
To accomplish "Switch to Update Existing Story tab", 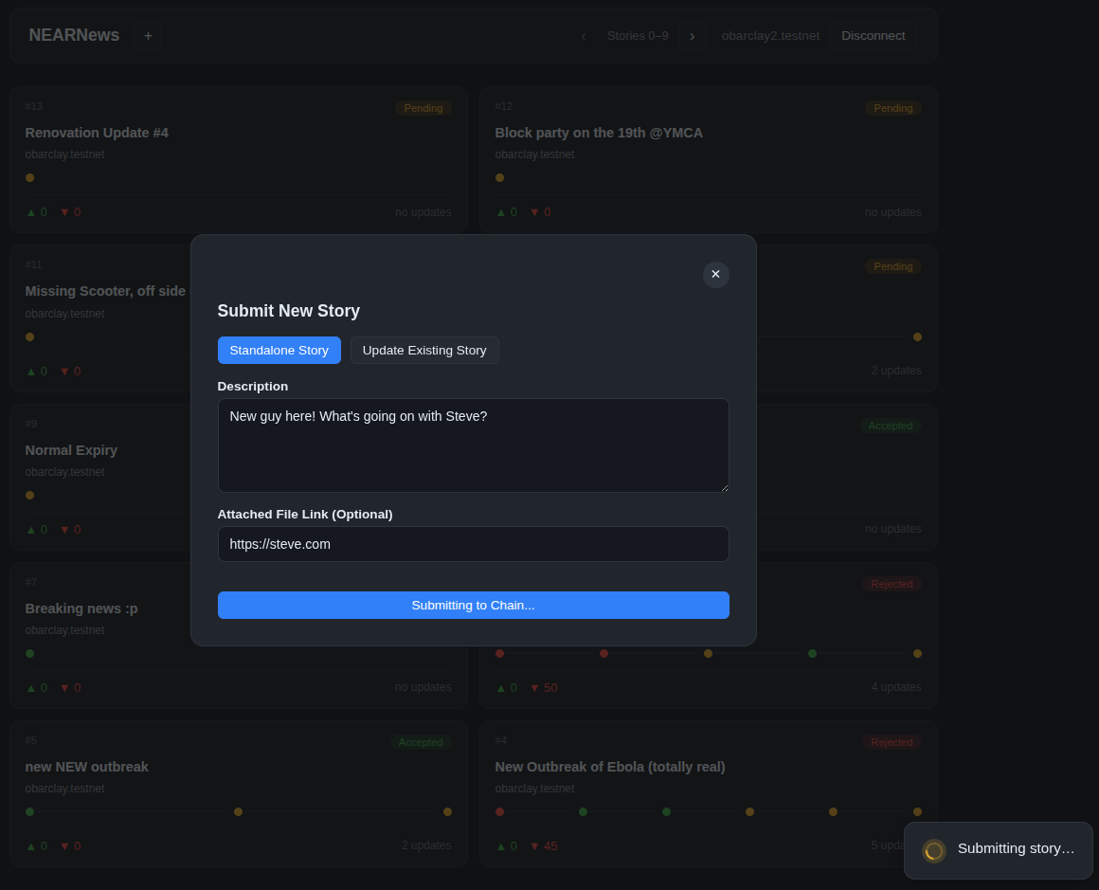I will pyautogui.click(x=424, y=350).
